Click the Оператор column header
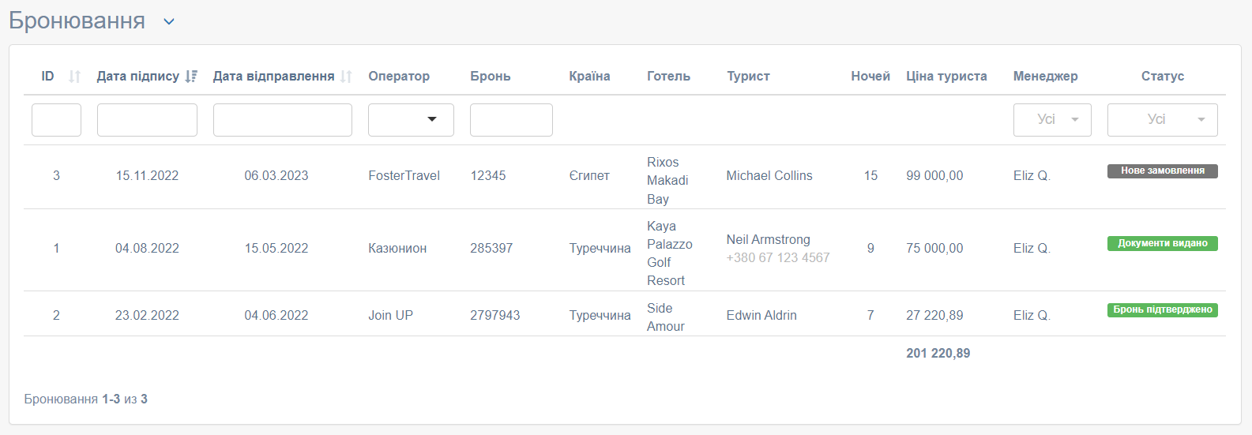The width and height of the screenshot is (1252, 435). point(399,77)
